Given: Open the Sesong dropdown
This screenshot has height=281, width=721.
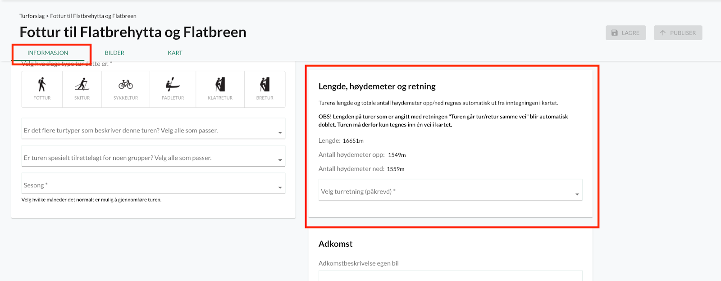Looking at the screenshot, I should 153,186.
